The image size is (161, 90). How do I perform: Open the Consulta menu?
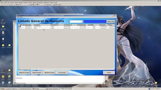tap(30, 2)
